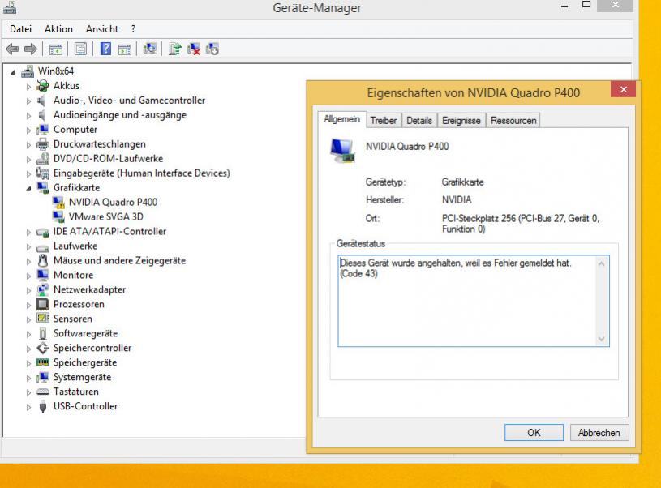Viewport: 661px width, 488px height.
Task: Expand the IDE ATA/ATAPI-Controller category
Action: point(28,232)
